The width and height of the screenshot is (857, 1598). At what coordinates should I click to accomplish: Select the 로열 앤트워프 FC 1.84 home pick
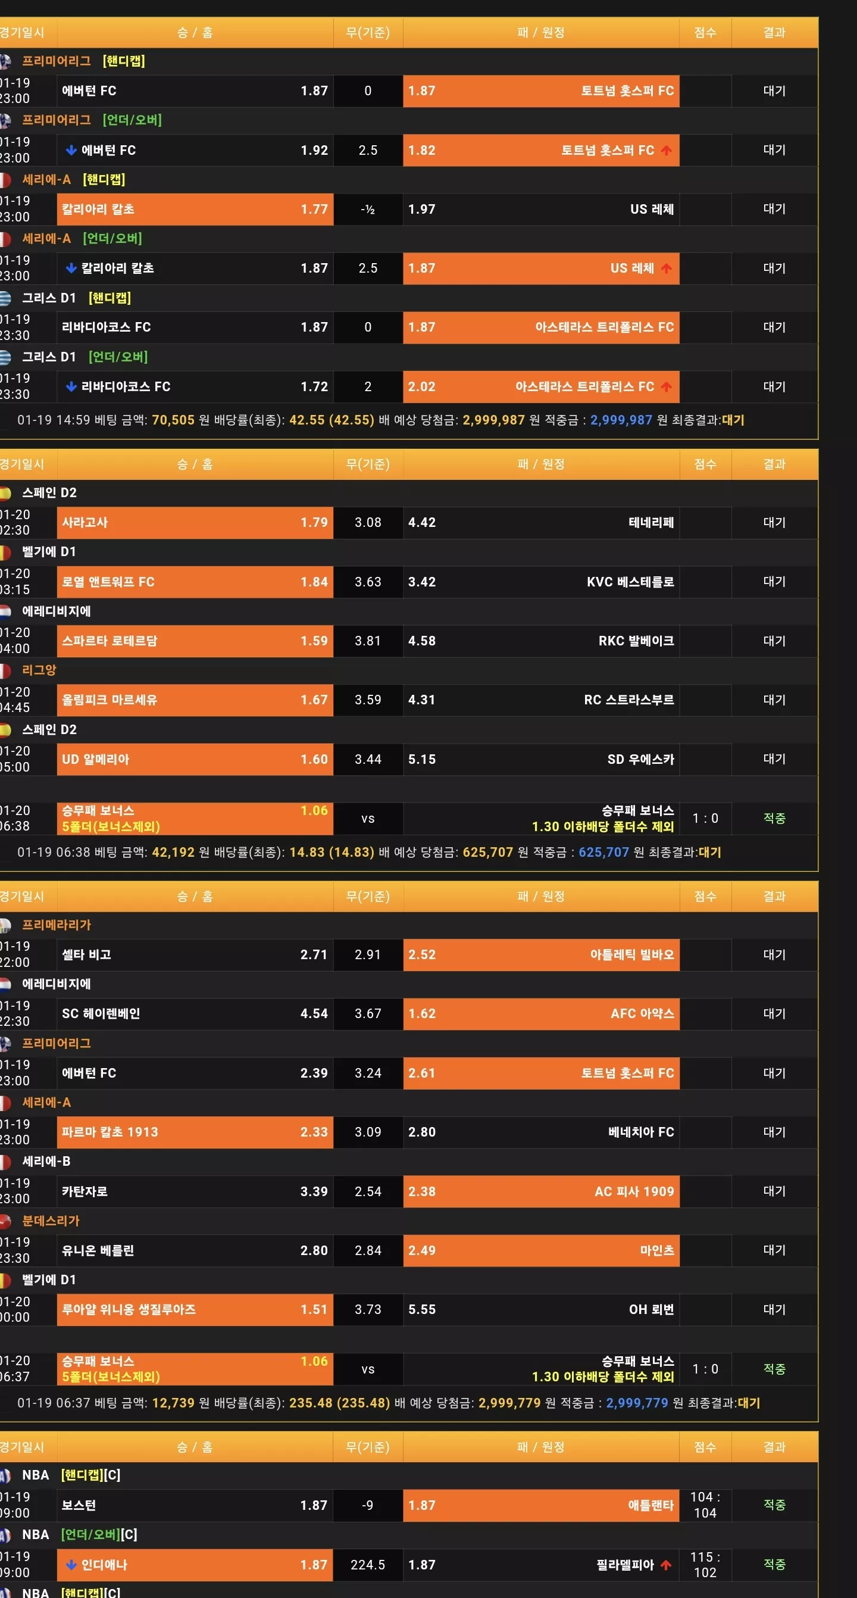point(195,582)
